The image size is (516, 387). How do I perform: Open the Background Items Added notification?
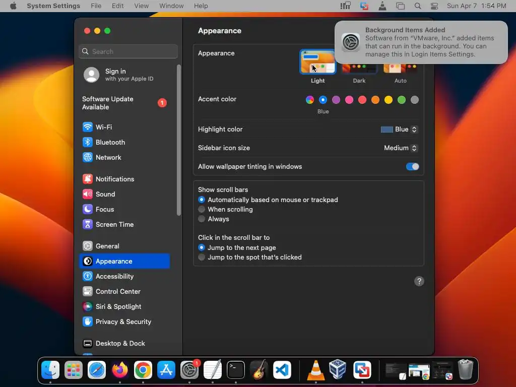point(421,42)
